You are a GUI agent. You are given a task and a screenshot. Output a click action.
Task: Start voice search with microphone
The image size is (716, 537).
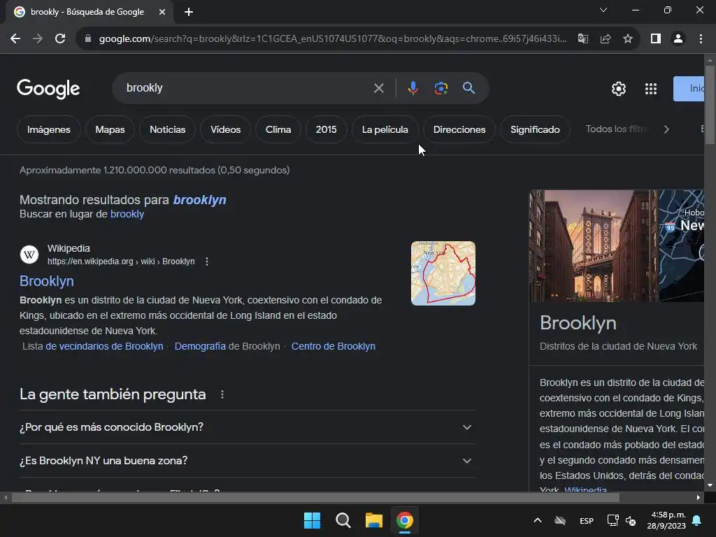click(x=413, y=88)
